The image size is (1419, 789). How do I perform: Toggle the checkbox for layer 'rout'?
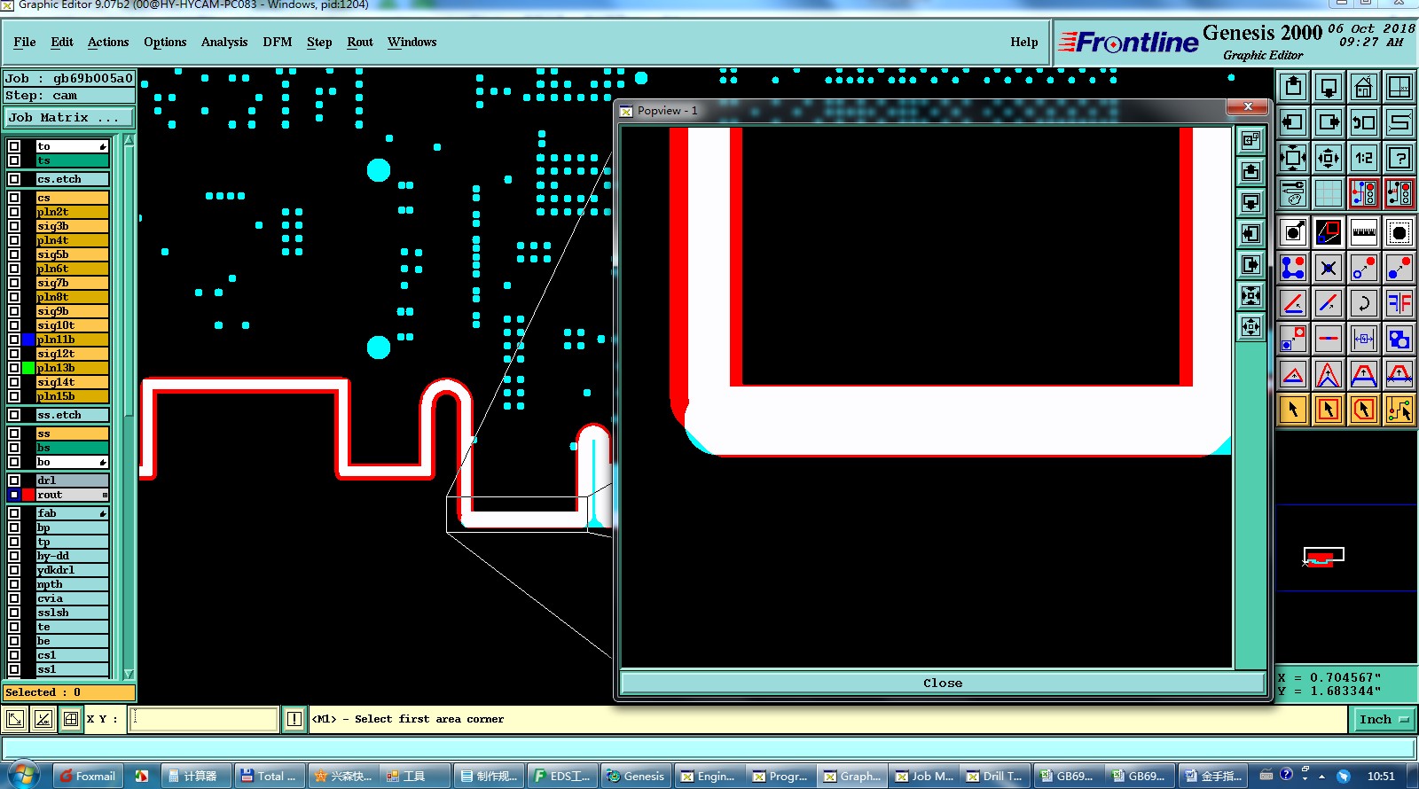14,495
